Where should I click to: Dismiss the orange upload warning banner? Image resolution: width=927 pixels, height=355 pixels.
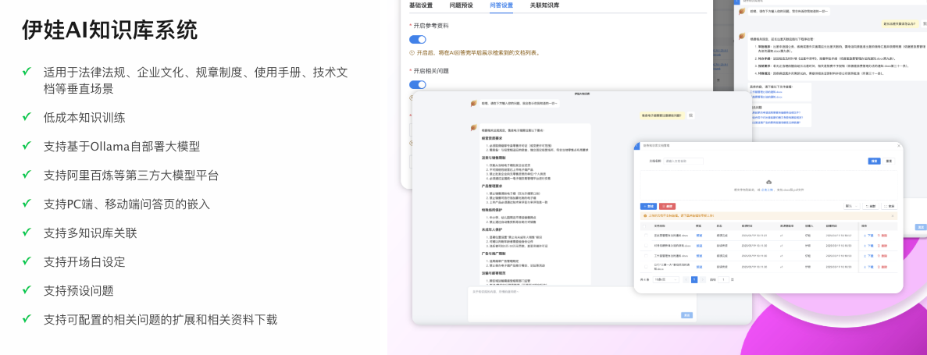pos(893,215)
